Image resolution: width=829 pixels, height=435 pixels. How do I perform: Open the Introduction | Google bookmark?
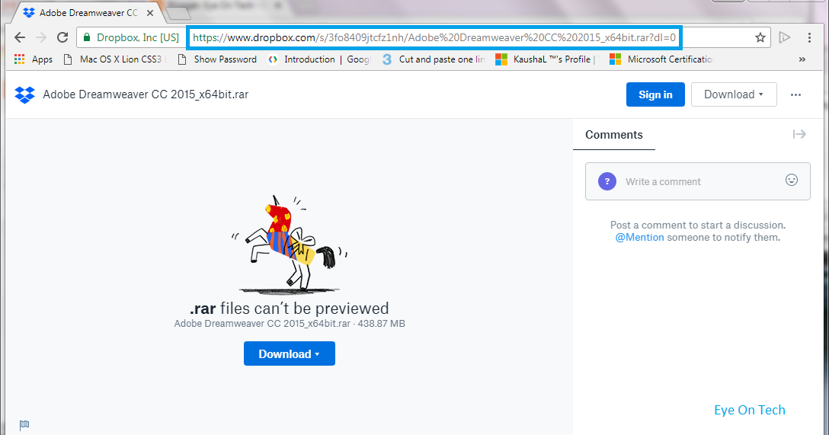319,59
